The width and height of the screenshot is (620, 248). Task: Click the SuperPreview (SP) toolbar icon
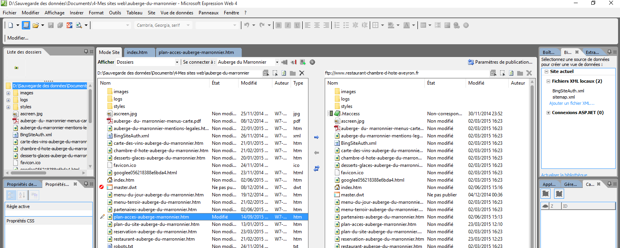click(69, 25)
